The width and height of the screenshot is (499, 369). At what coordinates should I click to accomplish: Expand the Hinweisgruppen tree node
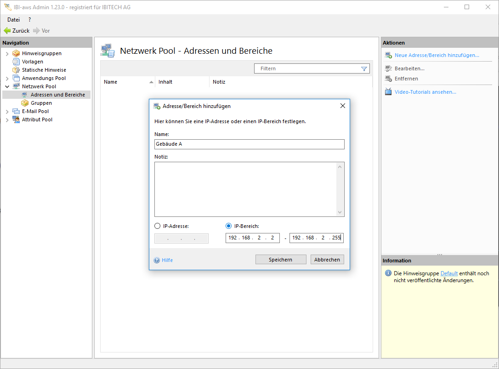coord(7,54)
